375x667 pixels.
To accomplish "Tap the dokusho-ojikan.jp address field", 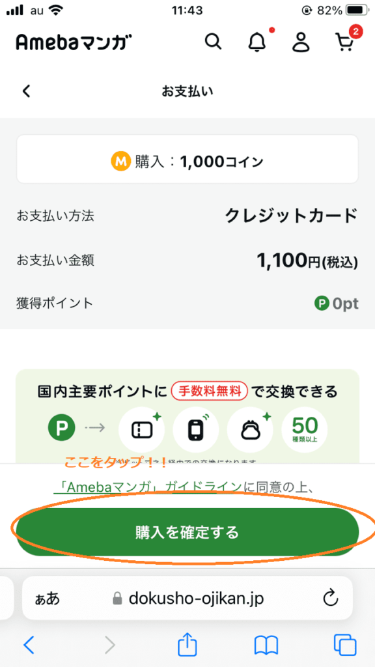I will tap(187, 599).
